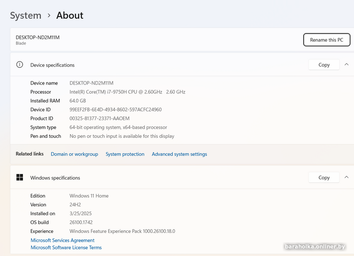The height and width of the screenshot is (256, 354).
Task: Click the Pen and touch label
Action: (x=46, y=136)
